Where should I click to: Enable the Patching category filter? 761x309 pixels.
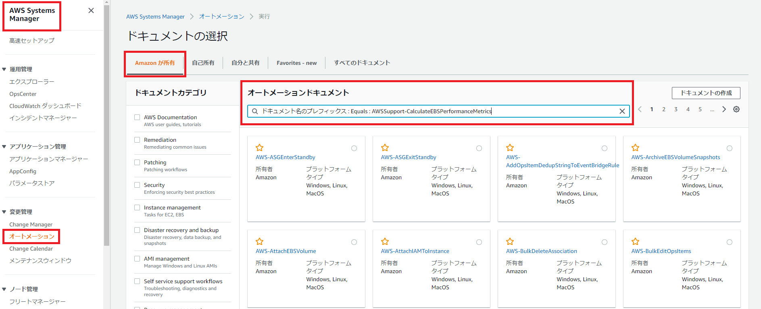[x=137, y=162]
